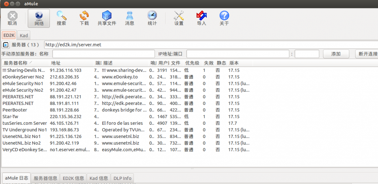Sort by 文件 (files) column header
The image size is (378, 184).
point(176,63)
